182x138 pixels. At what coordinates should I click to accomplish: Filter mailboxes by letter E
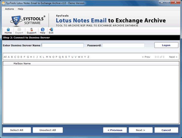point(21,57)
